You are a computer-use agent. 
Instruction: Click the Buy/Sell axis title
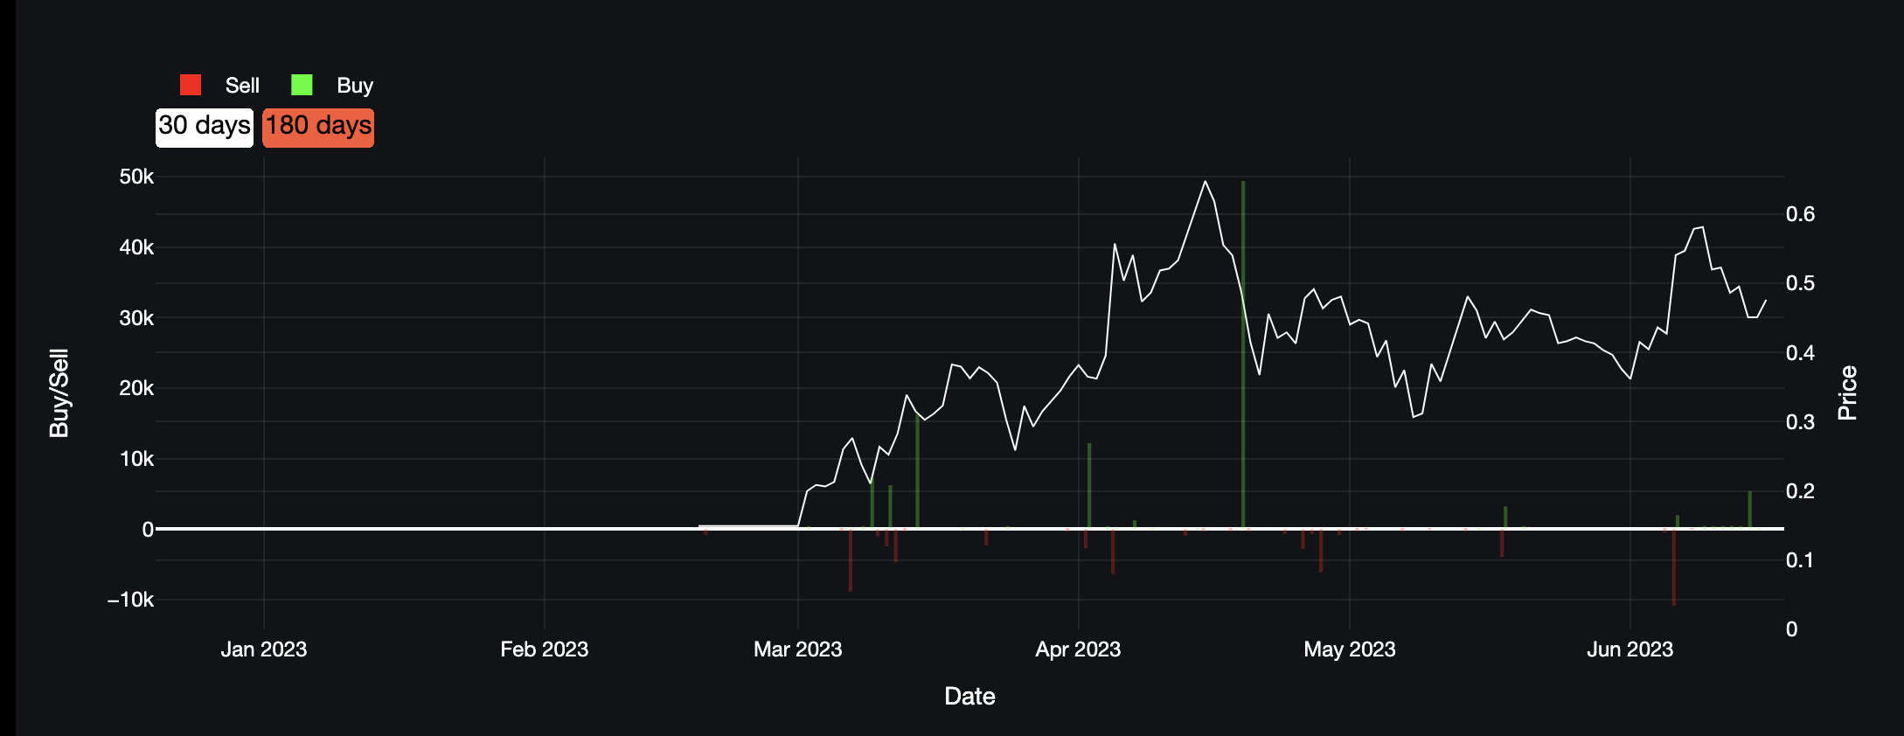click(x=59, y=393)
